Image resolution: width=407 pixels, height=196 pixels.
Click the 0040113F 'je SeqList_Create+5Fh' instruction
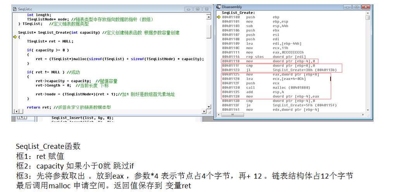tap(279, 105)
